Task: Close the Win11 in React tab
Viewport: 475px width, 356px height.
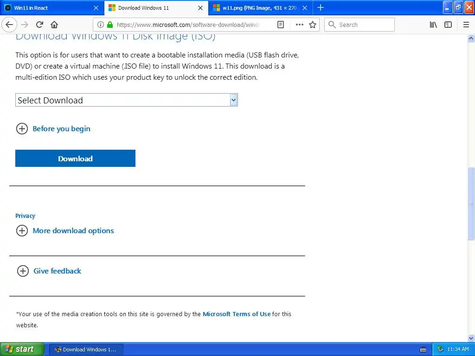Action: (96, 8)
